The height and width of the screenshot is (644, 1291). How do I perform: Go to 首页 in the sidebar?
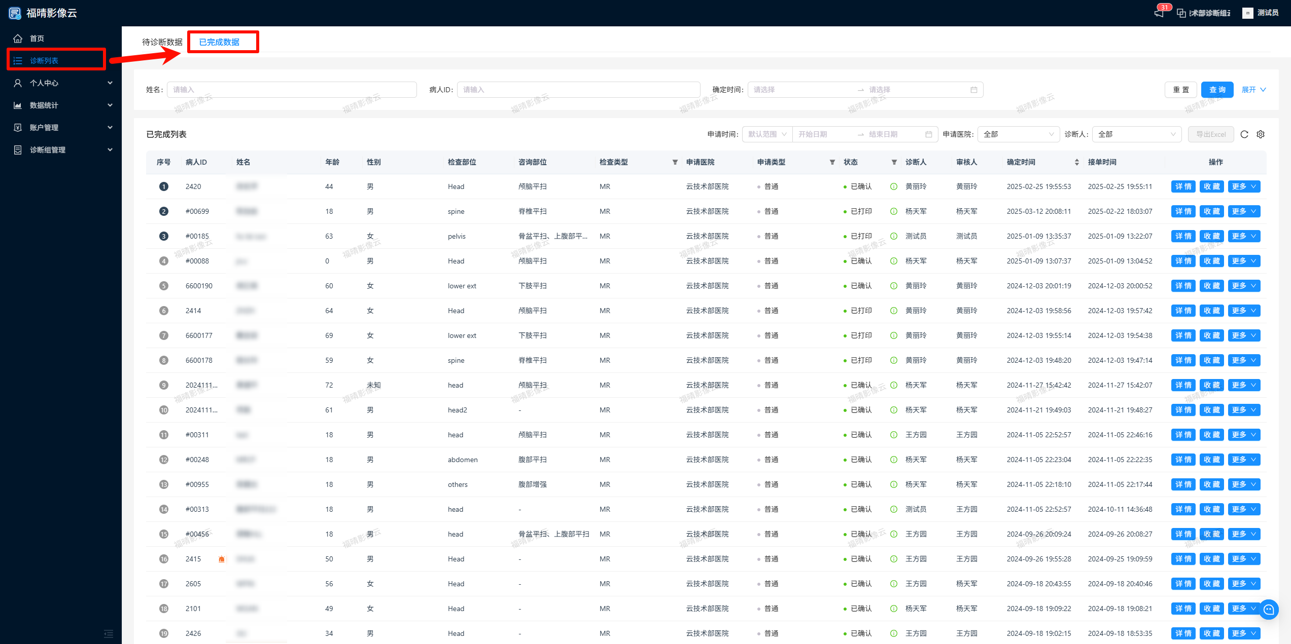click(37, 39)
